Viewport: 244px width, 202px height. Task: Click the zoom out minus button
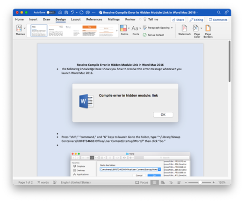coord(186,182)
